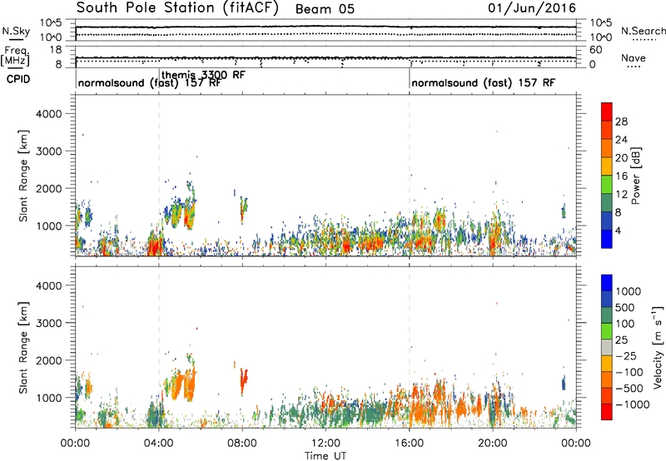Click the '04:00' time axis label
666x461 pixels.
point(158,444)
